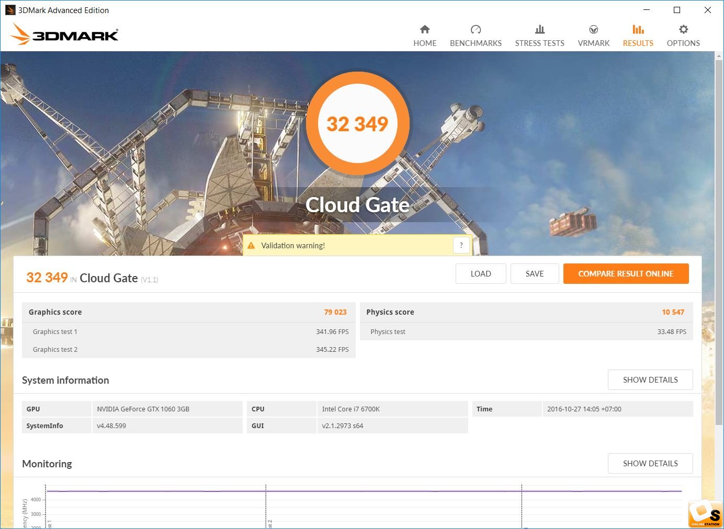Click the 3DMark logo
Image resolution: width=724 pixels, height=529 pixels.
pos(64,34)
